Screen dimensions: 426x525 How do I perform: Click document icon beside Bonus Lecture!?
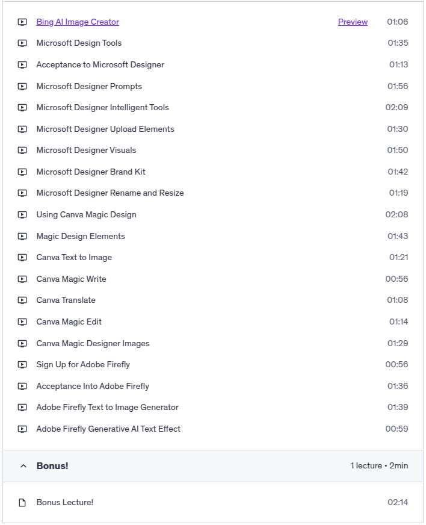point(22,503)
